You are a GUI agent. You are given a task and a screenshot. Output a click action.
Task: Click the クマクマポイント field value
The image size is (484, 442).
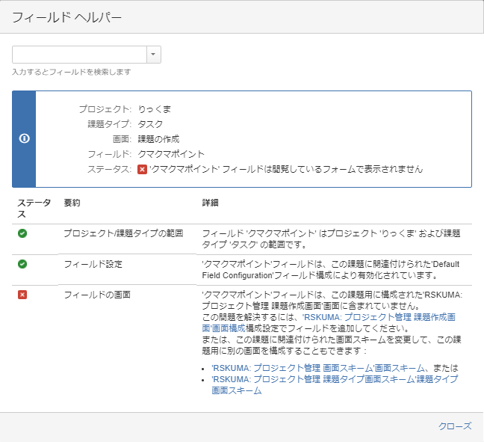171,154
